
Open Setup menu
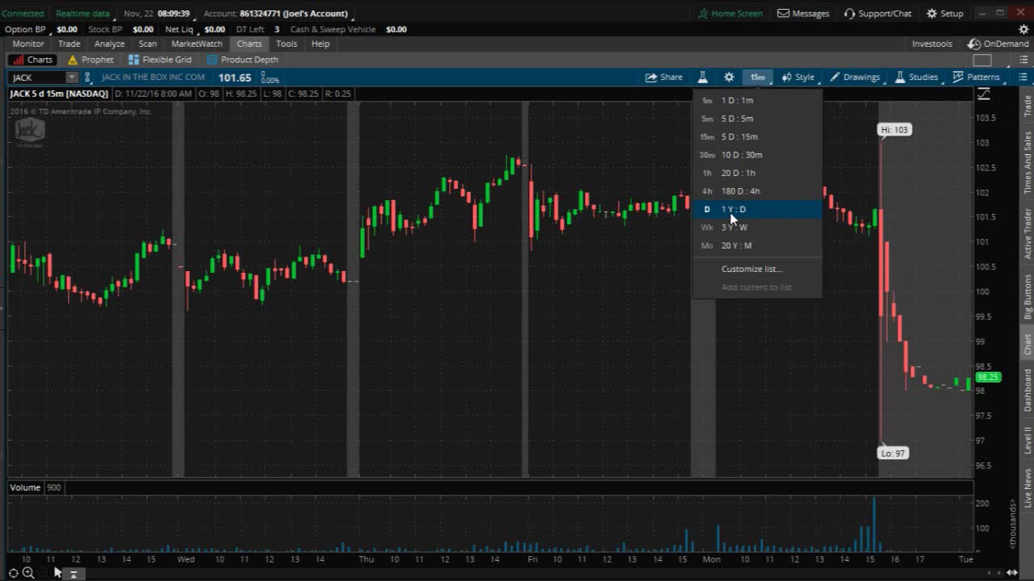944,14
